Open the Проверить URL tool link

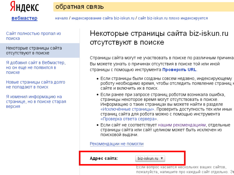pos(179,70)
